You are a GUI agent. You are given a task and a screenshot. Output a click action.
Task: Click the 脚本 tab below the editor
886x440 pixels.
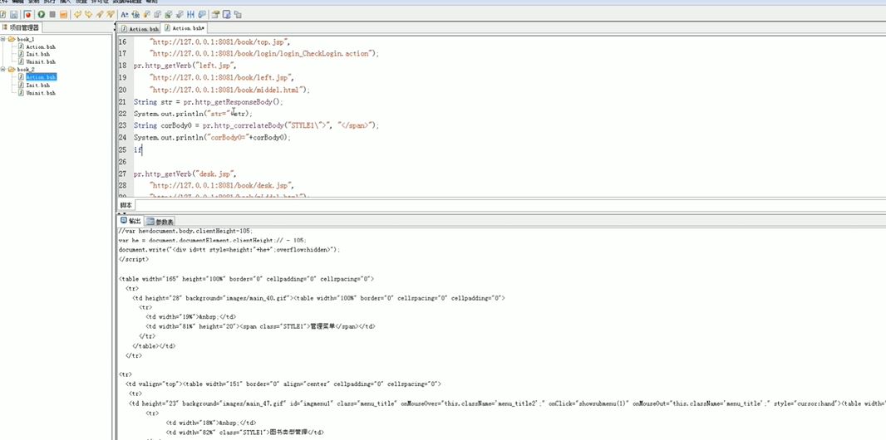126,205
